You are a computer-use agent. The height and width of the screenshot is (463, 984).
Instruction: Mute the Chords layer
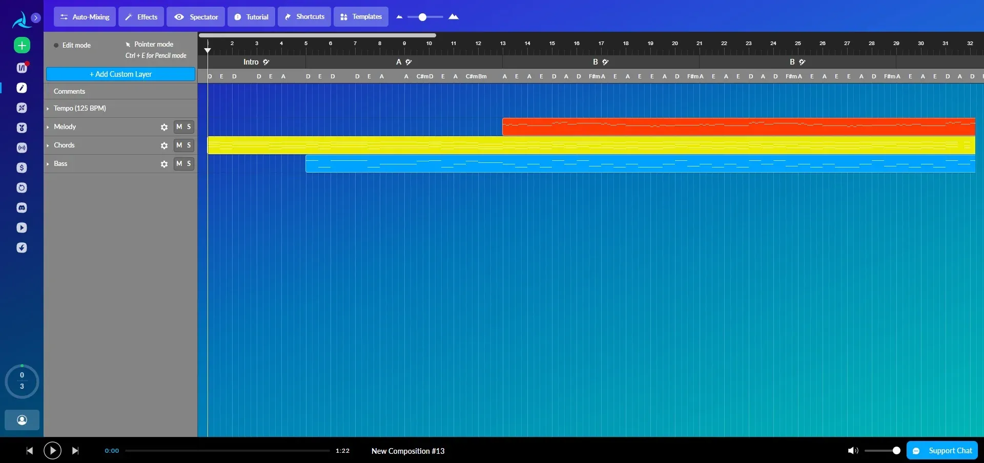click(179, 145)
